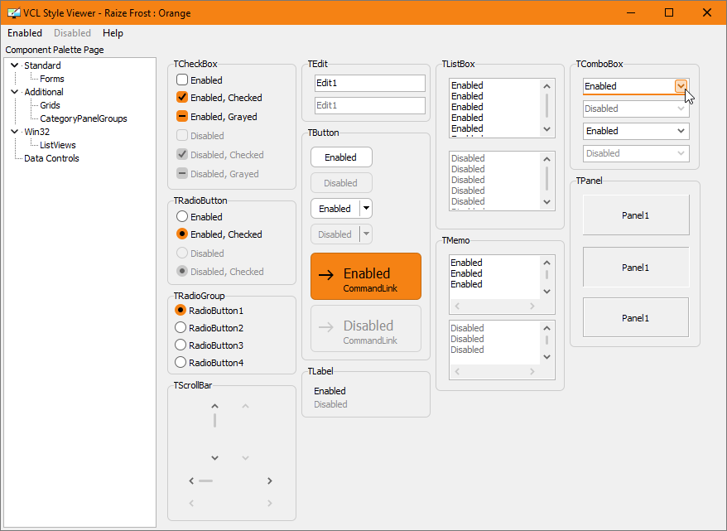Click the Disabled split button's dropdown arrow
727x531 pixels.
pyautogui.click(x=366, y=234)
